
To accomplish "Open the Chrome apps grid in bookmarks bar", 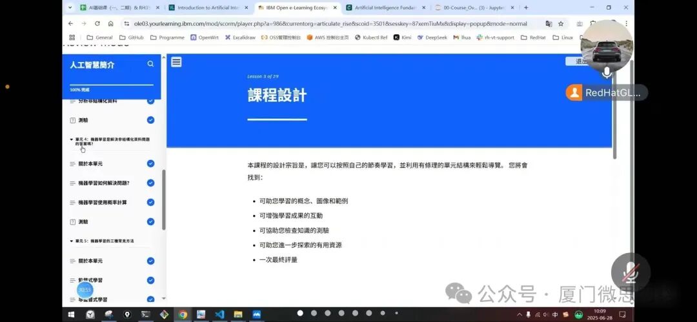I will click(x=72, y=37).
